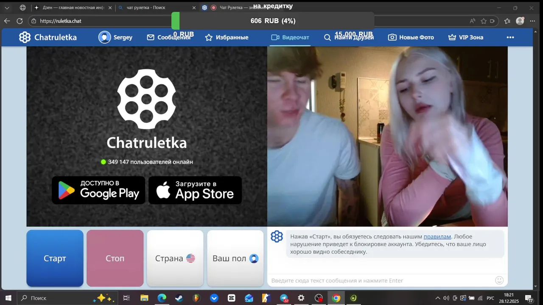Open the Страна country selector

click(x=175, y=258)
